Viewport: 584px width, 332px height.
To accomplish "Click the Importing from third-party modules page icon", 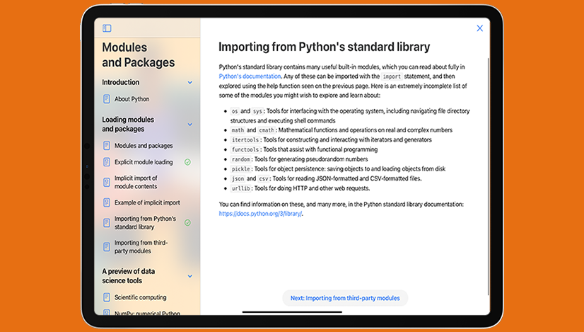I will point(106,246).
